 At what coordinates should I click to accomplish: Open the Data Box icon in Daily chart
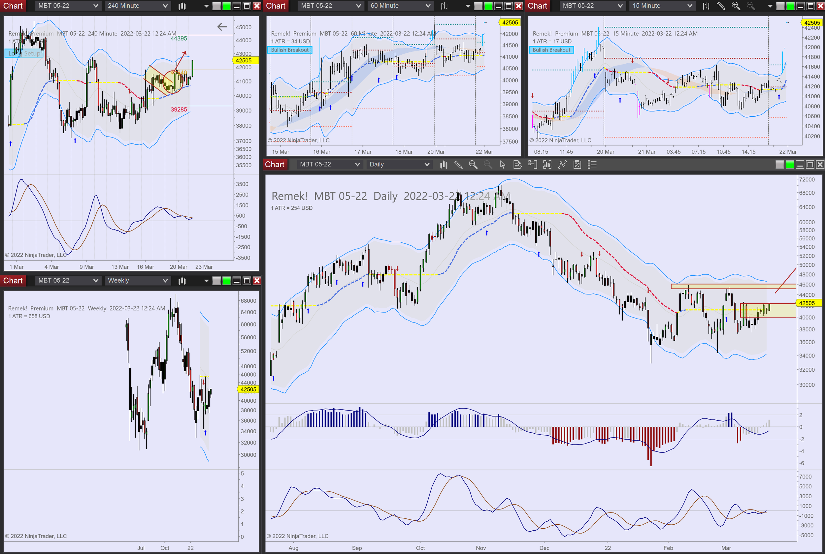click(517, 165)
